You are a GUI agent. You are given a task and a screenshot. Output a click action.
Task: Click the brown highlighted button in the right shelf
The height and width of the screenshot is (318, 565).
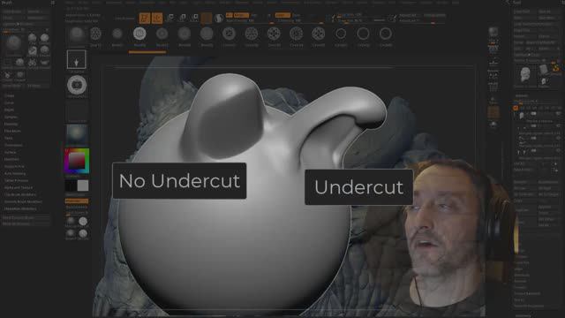click(493, 112)
